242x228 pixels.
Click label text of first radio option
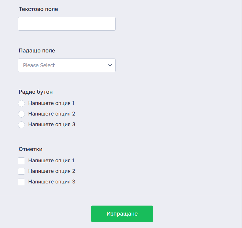[x=51, y=103]
